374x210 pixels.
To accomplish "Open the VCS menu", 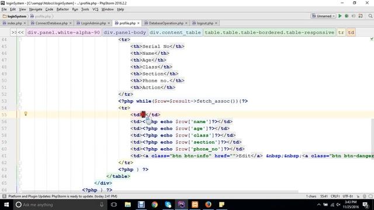I will [x=95, y=9].
